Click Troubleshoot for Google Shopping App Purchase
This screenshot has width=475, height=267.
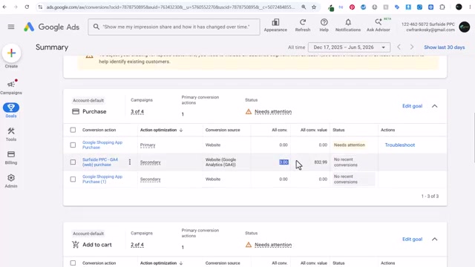pyautogui.click(x=399, y=145)
